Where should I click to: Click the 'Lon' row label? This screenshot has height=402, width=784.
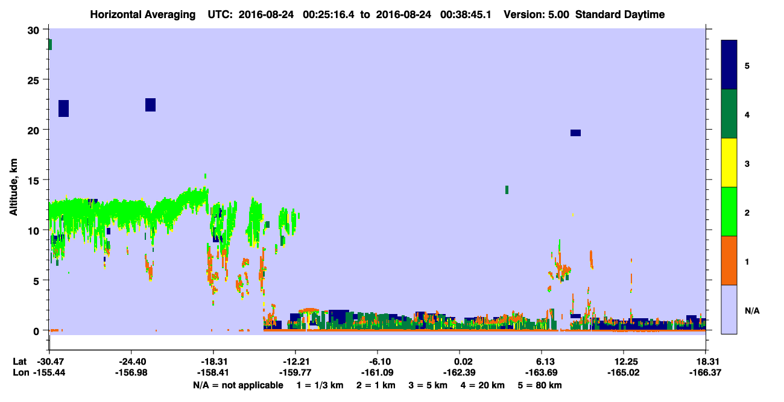[x=20, y=372]
